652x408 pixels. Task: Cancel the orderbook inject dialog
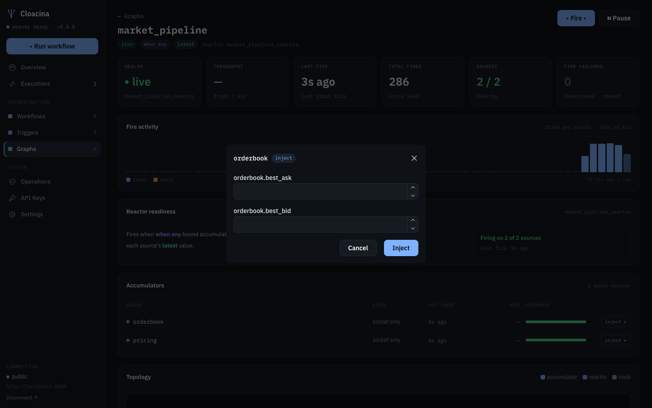pos(358,248)
